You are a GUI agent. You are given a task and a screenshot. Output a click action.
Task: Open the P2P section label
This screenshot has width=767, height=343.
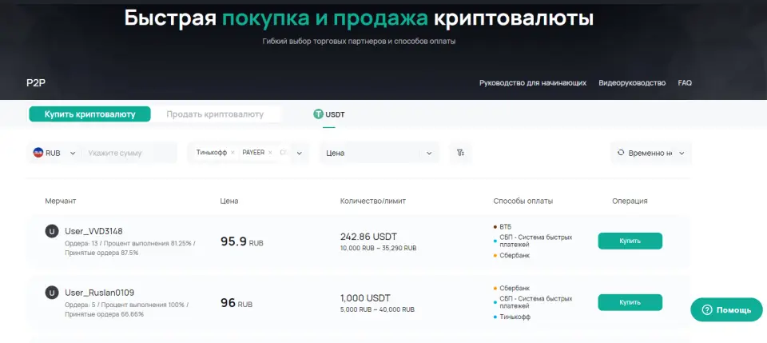click(36, 82)
